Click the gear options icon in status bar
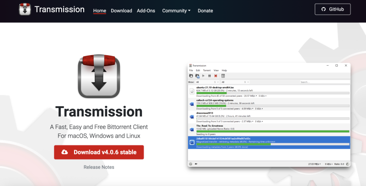The height and width of the screenshot is (186, 366). (x=191, y=164)
